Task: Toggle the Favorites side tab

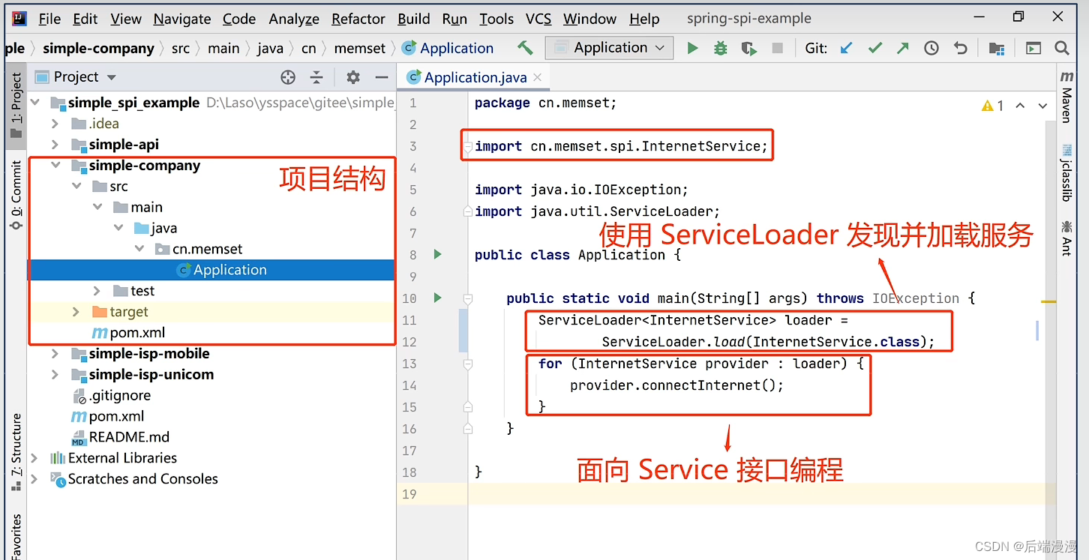Action: pyautogui.click(x=16, y=536)
